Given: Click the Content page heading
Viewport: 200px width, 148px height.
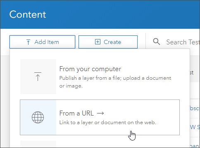Looking at the screenshot, I should [28, 14].
